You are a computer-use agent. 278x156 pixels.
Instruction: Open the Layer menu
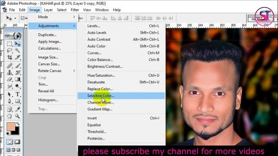coord(48,10)
